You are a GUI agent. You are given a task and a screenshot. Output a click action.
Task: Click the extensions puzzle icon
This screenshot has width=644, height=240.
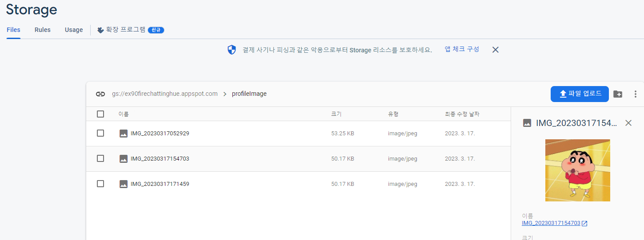[x=100, y=30]
